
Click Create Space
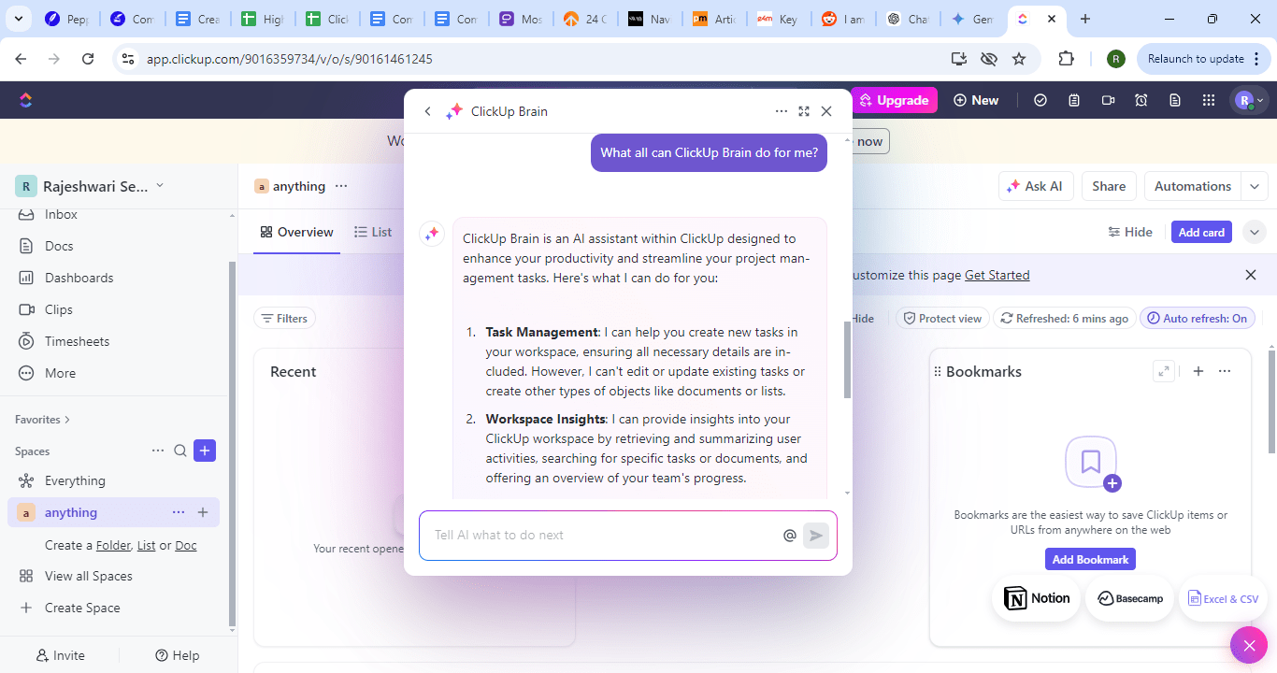[82, 608]
